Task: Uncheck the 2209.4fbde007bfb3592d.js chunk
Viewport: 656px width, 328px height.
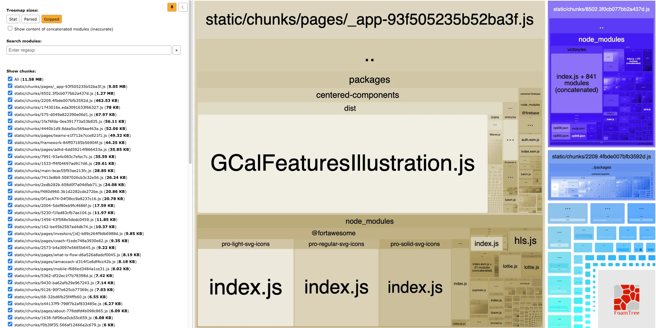Action: click(10, 100)
